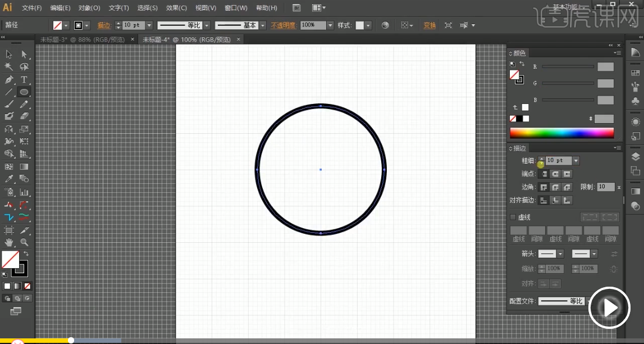Open the 不透明度 100% opacity dropdown
The image size is (644, 344).
[330, 25]
